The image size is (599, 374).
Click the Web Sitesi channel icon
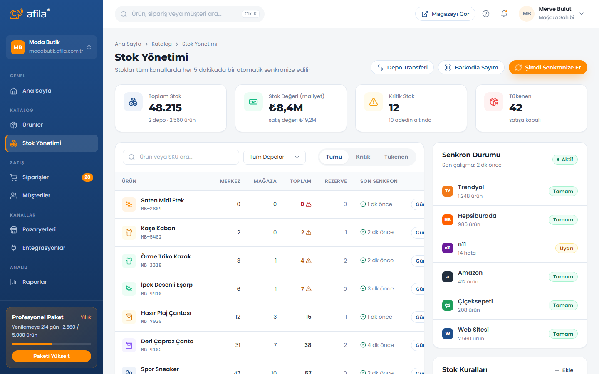coord(448,334)
